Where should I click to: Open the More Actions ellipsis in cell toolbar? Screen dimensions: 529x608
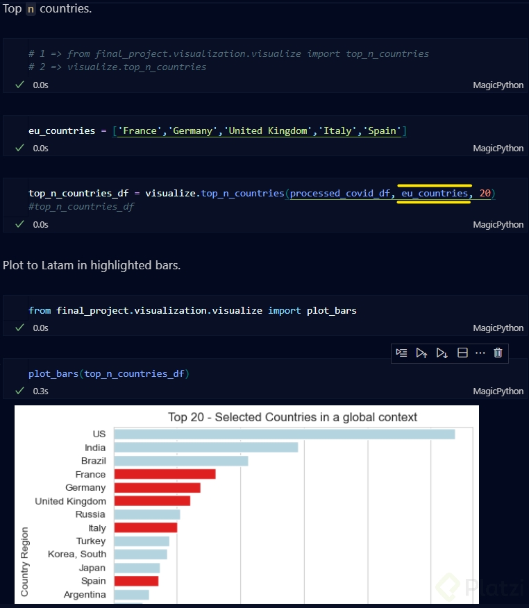(x=480, y=353)
